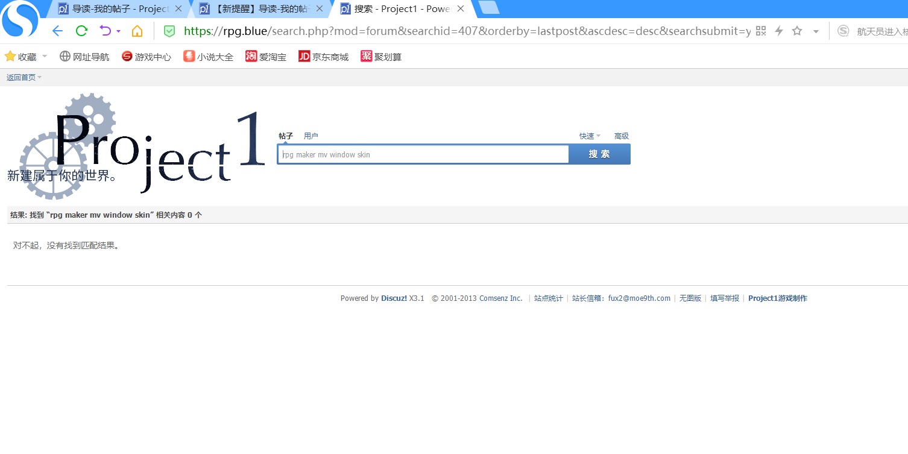908x454 pixels.
Task: Select the 搜索 - Project1 tab
Action: pyautogui.click(x=403, y=9)
